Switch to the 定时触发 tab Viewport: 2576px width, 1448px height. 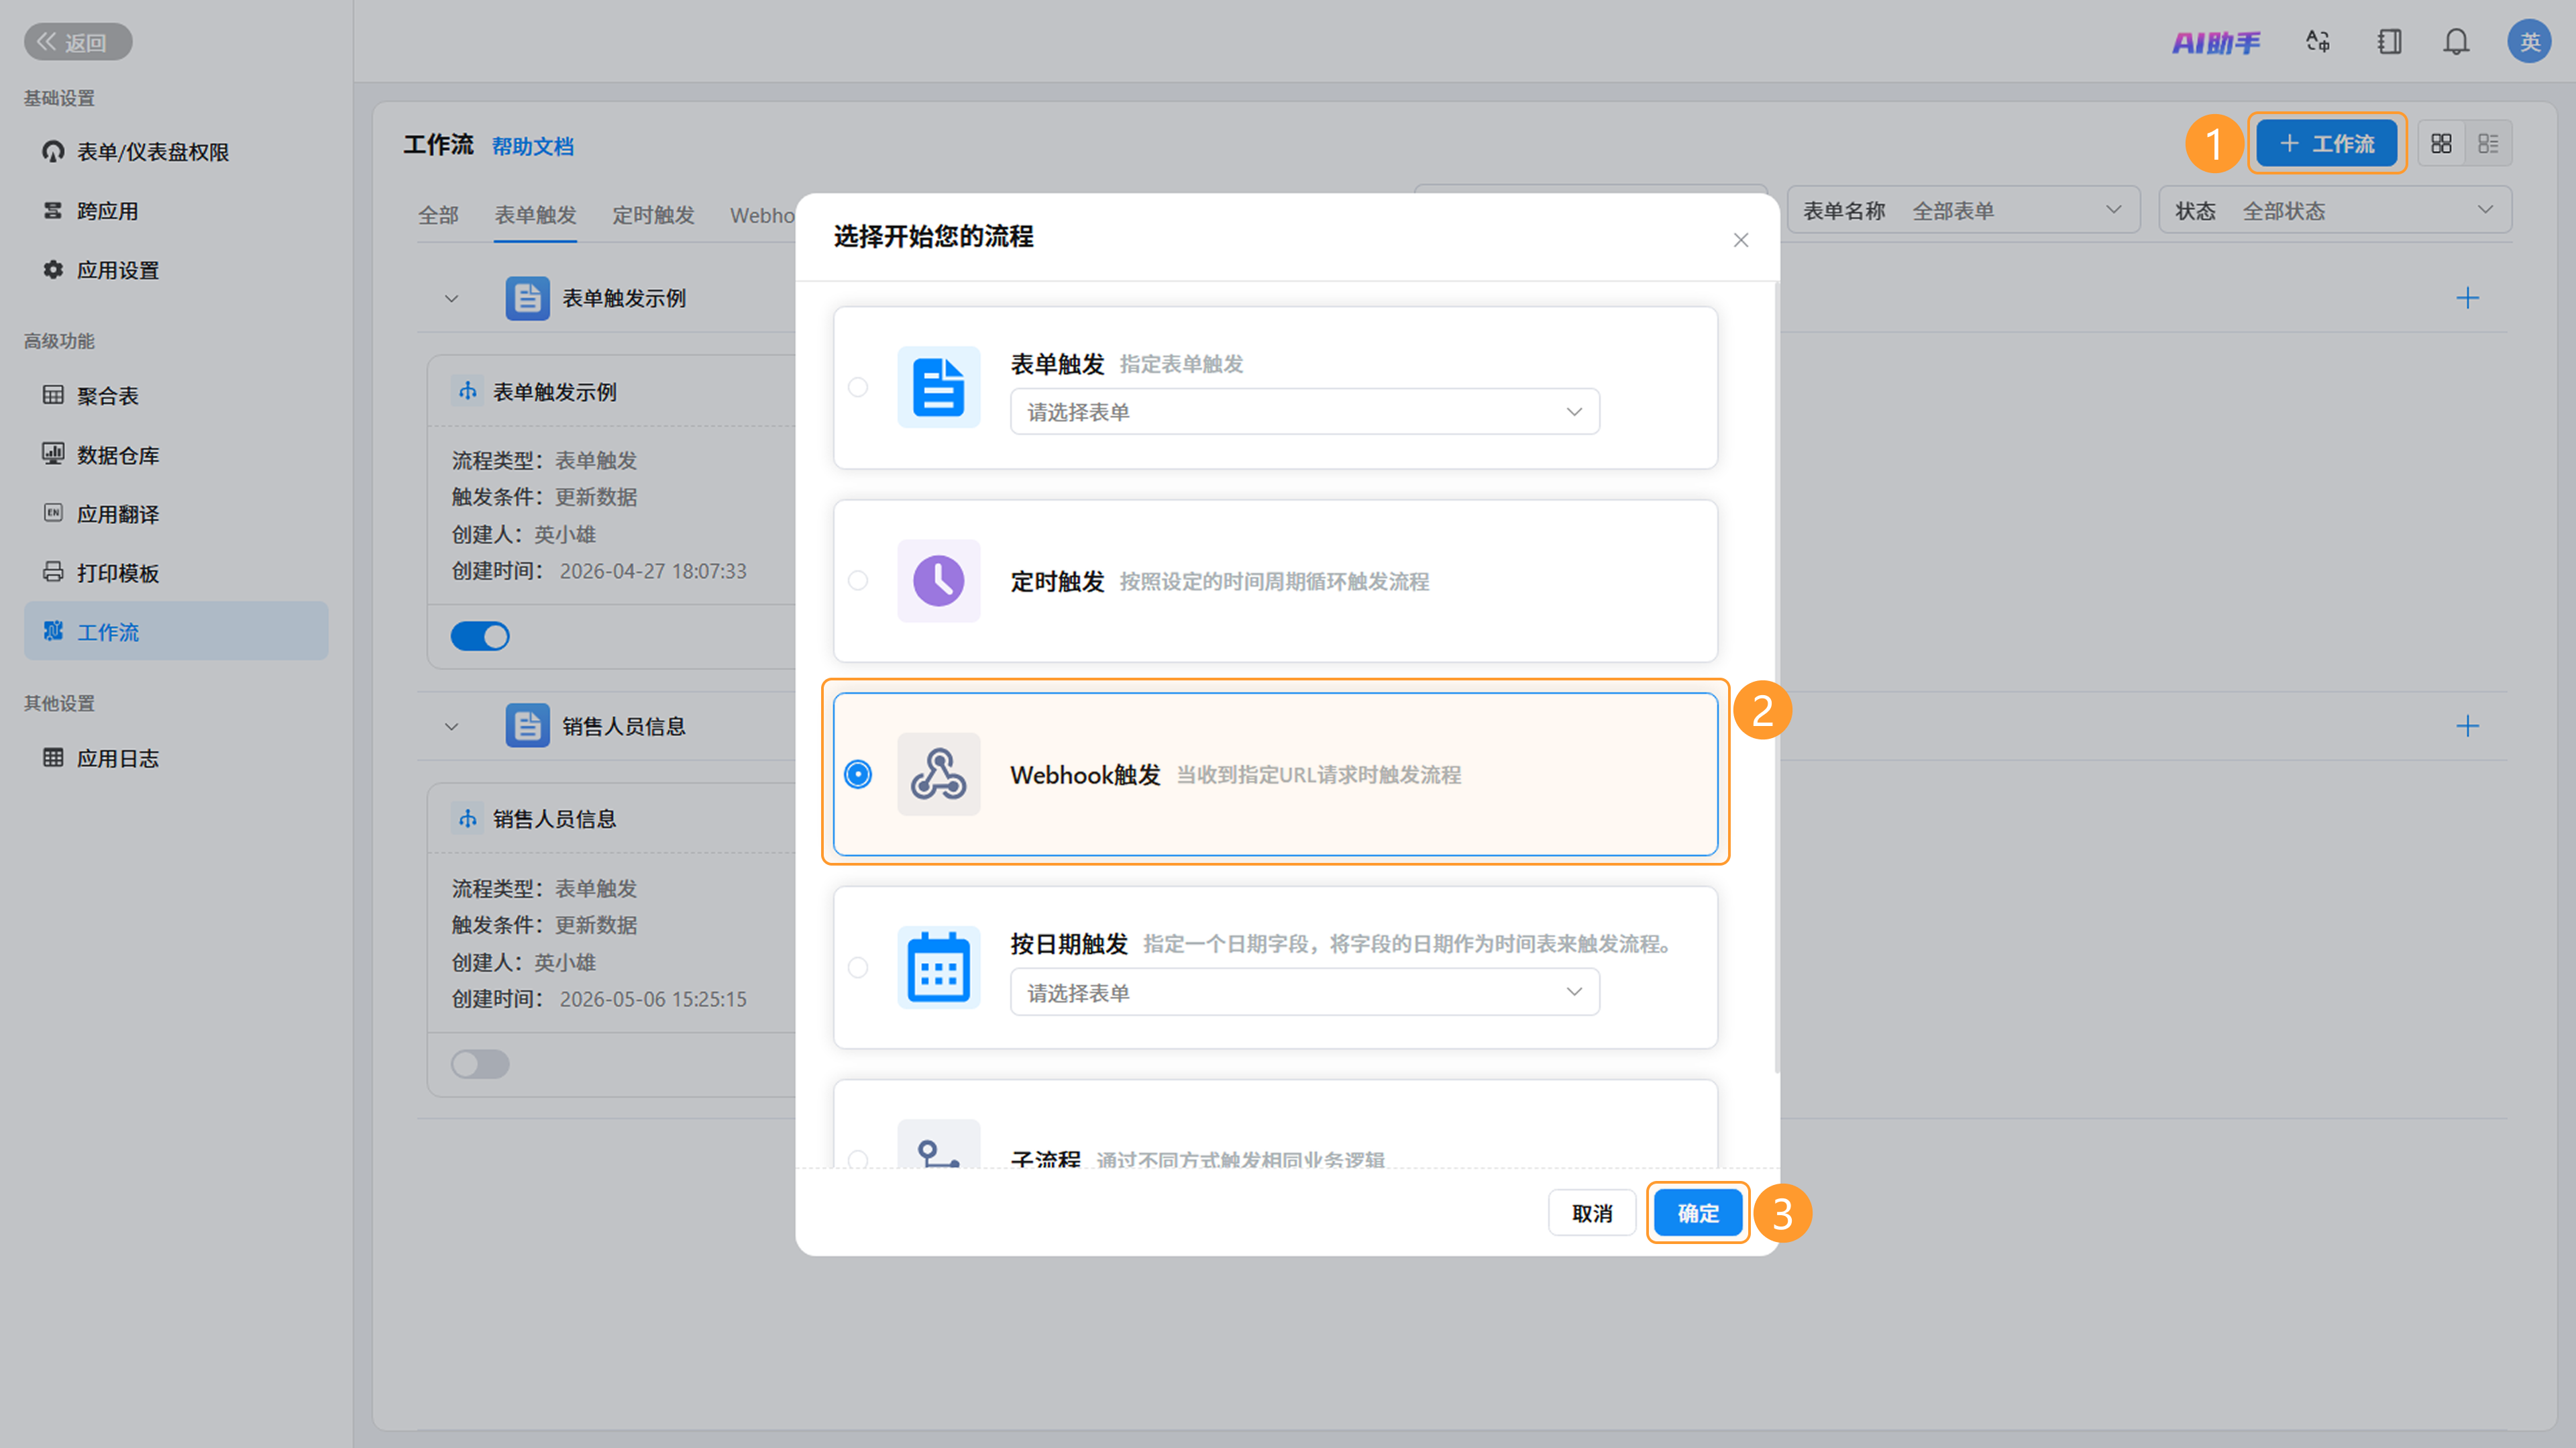click(653, 215)
